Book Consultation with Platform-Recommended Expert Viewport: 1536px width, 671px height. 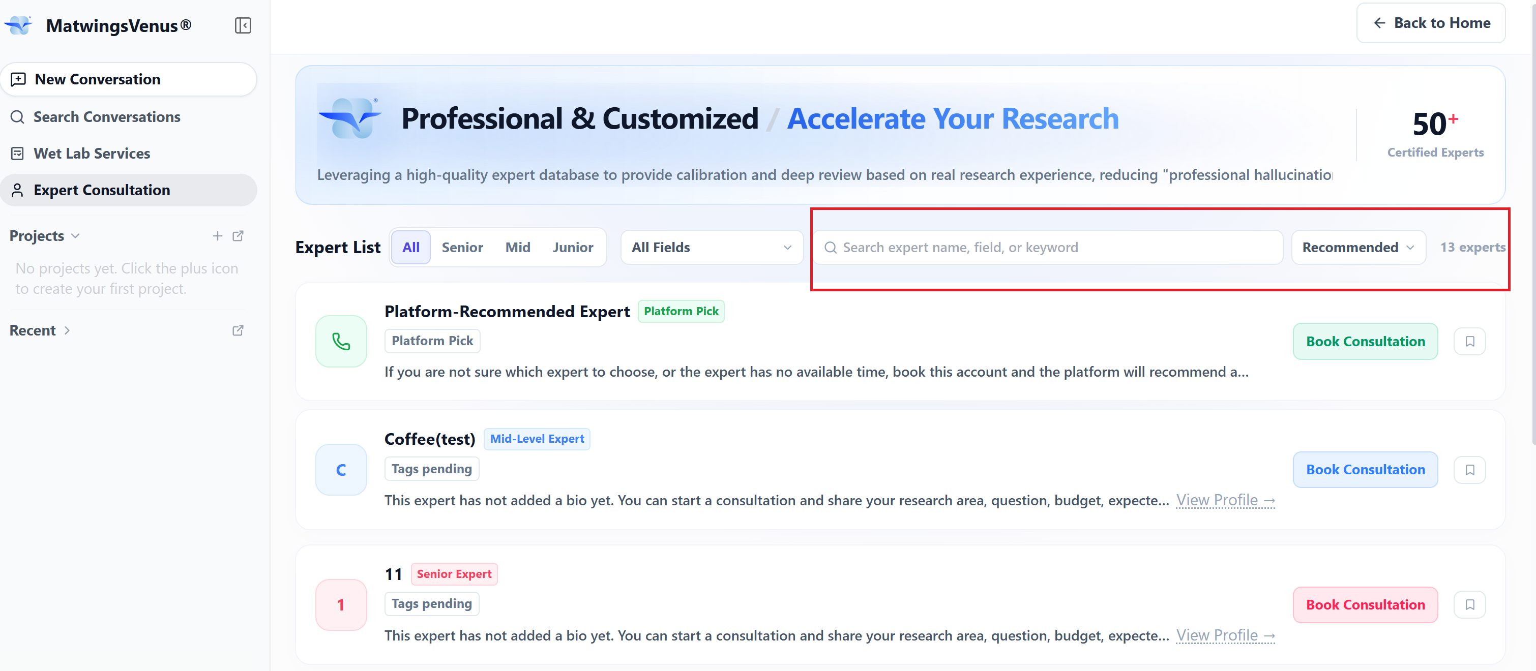[1365, 342]
